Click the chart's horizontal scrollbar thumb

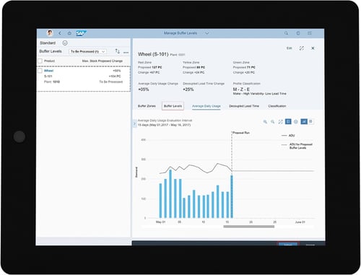click(x=249, y=227)
